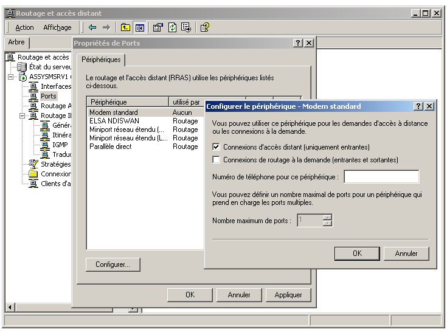
Task: Uncheck Connexions d'accès distant (uniquement entrantes)
Action: [216, 147]
